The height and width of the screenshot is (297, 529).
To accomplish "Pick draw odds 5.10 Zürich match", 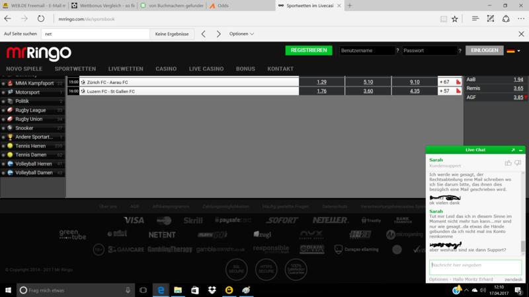I will (x=368, y=82).
